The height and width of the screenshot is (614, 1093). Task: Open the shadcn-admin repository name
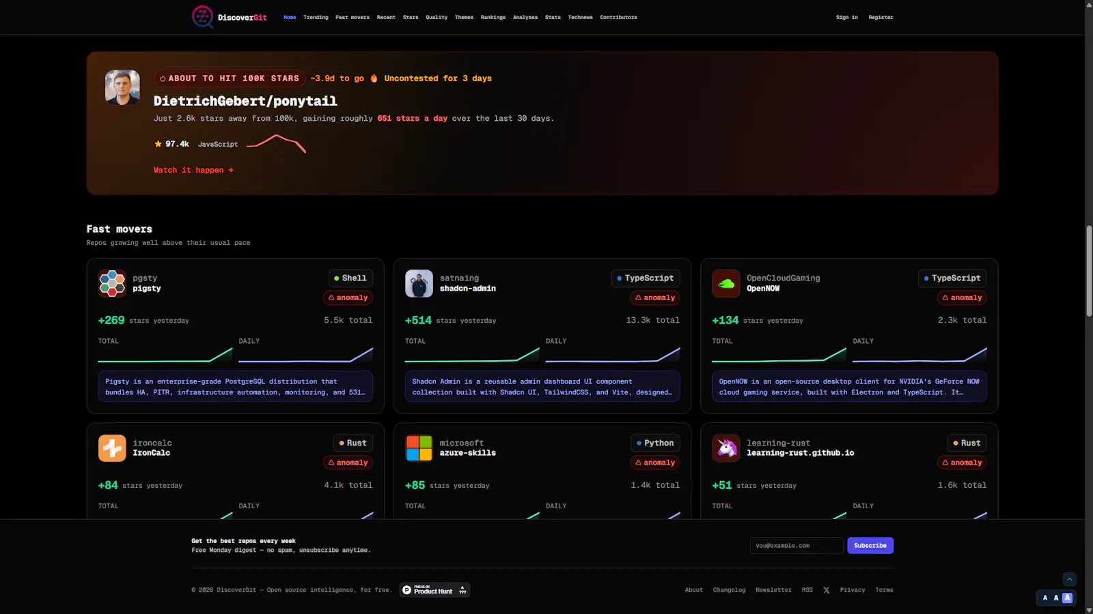468,289
